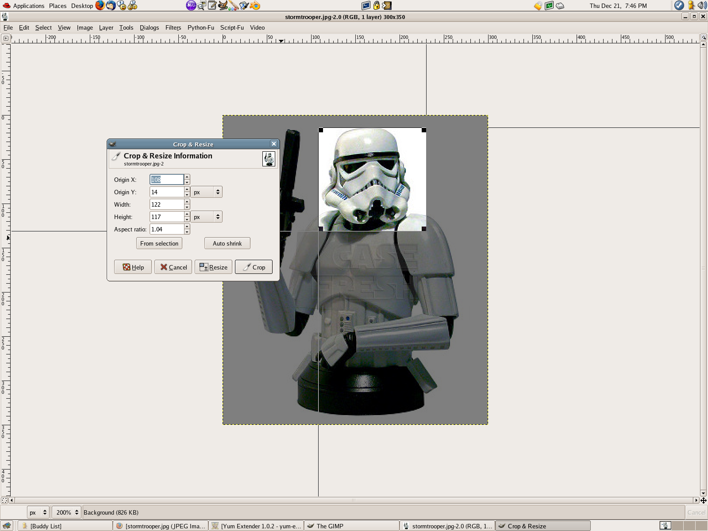Click the Crop button in the dialog
Image resolution: width=708 pixels, height=531 pixels.
coord(254,267)
